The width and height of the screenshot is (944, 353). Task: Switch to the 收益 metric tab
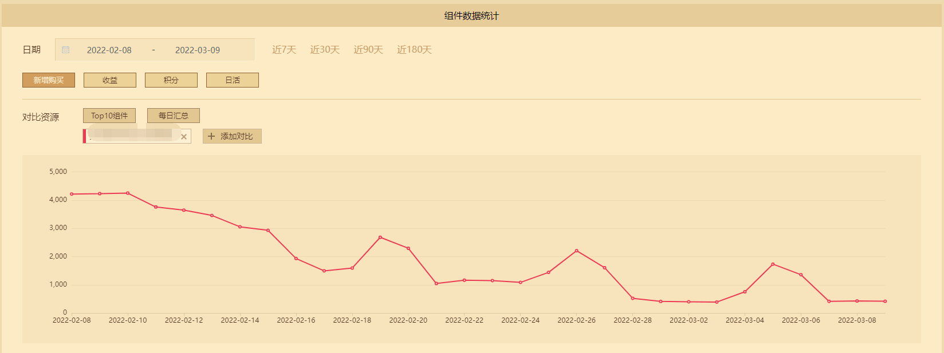[x=110, y=80]
